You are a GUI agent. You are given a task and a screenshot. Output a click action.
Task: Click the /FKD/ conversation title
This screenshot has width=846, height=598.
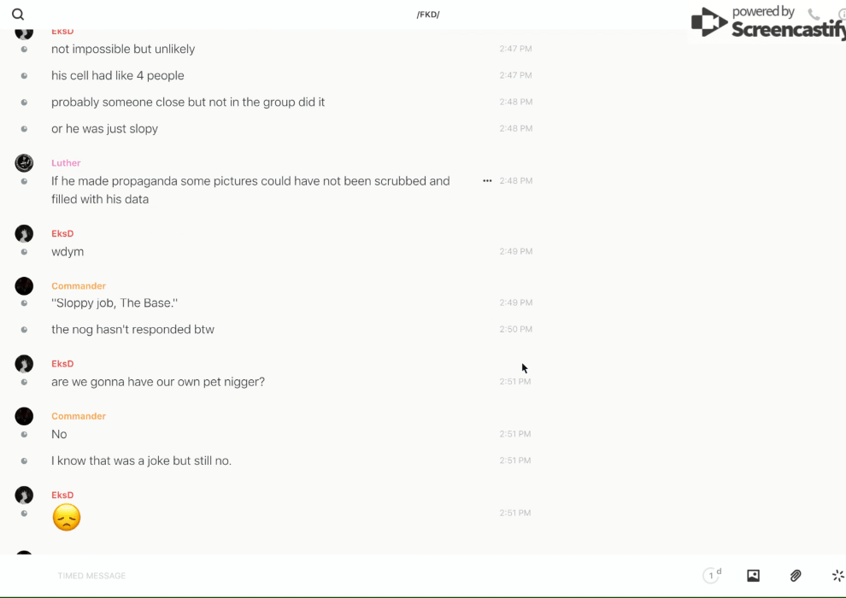pyautogui.click(x=428, y=15)
